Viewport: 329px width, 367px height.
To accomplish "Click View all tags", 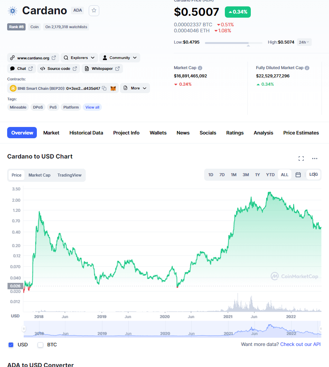I will point(92,107).
